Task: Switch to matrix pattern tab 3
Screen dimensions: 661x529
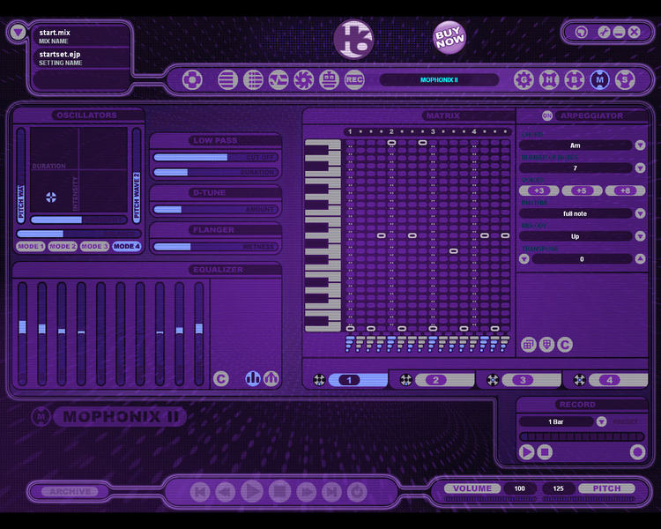Action: pyautogui.click(x=531, y=380)
